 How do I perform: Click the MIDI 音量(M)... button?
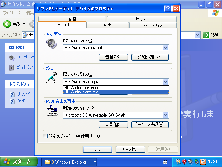[x=113, y=125]
